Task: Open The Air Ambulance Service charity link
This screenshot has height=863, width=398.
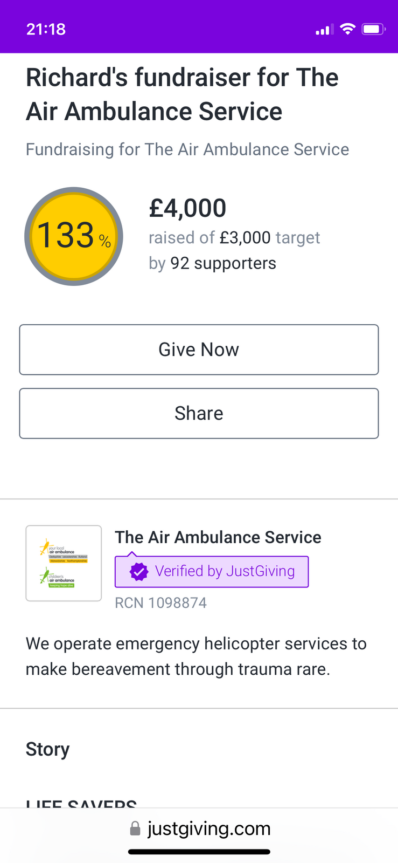Action: click(218, 537)
